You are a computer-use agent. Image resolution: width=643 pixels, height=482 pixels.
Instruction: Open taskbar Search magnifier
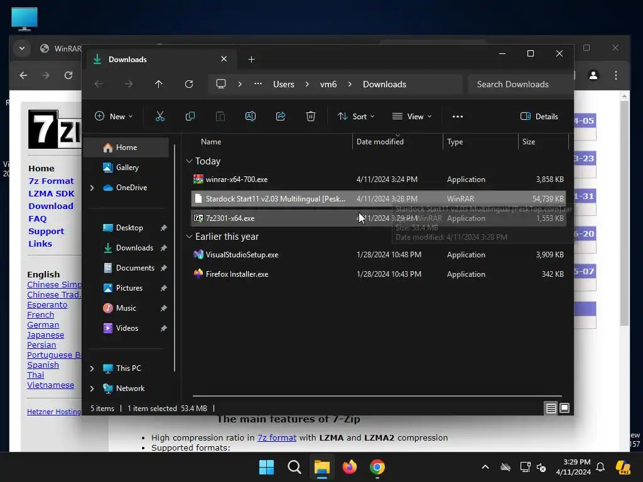(294, 467)
